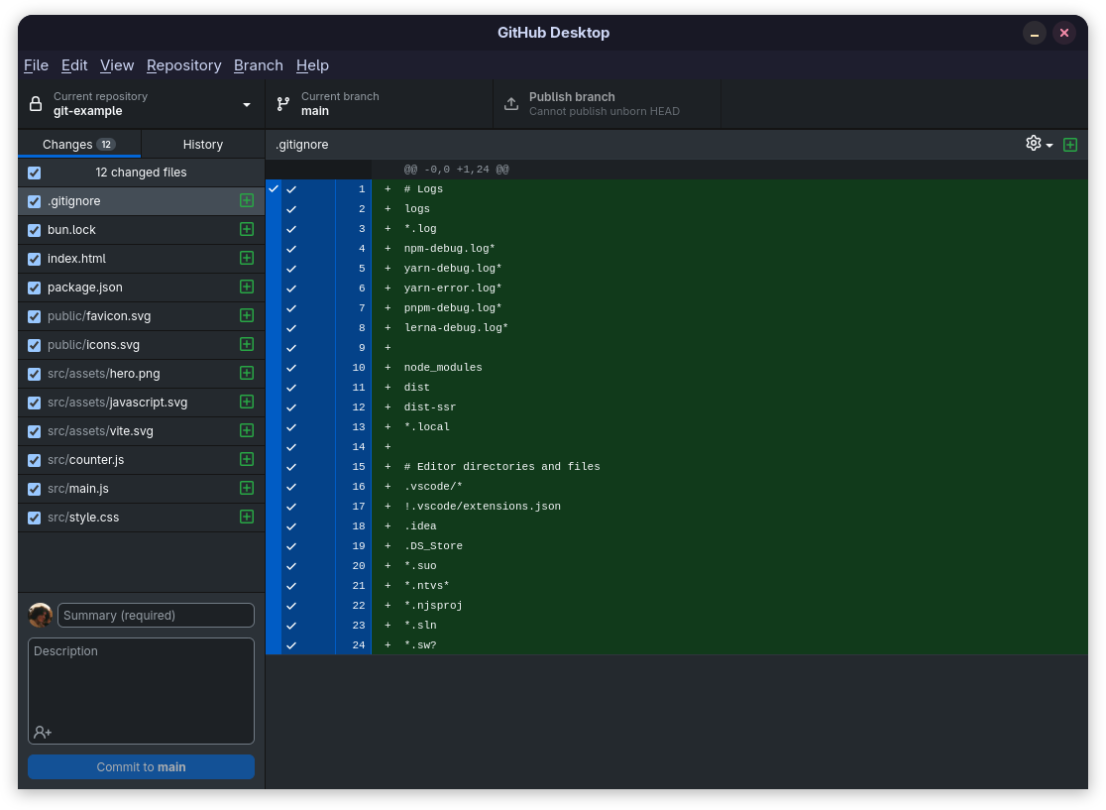Switch to the History tab
The width and height of the screenshot is (1106, 810).
tap(202, 144)
